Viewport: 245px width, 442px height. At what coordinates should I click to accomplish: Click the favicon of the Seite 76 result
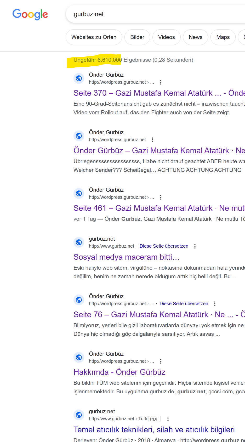pyautogui.click(x=79, y=300)
